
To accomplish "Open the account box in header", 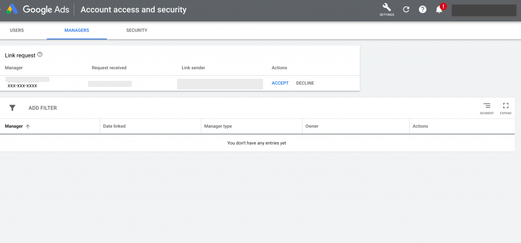I will point(484,10).
